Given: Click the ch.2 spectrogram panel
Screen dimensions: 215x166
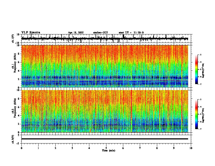Looking at the screenshot, I should [x=105, y=111].
